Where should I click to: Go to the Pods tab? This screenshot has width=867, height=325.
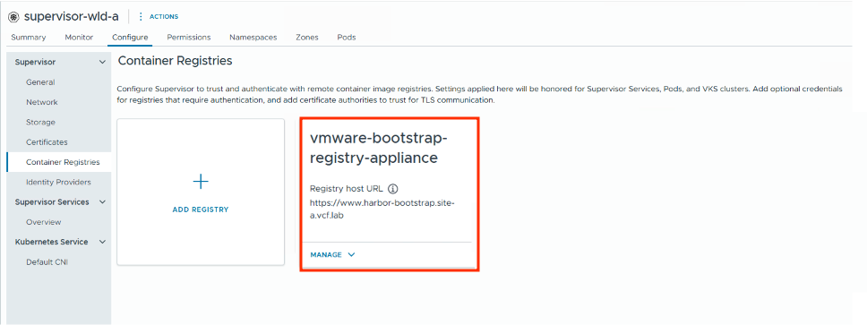pyautogui.click(x=346, y=38)
